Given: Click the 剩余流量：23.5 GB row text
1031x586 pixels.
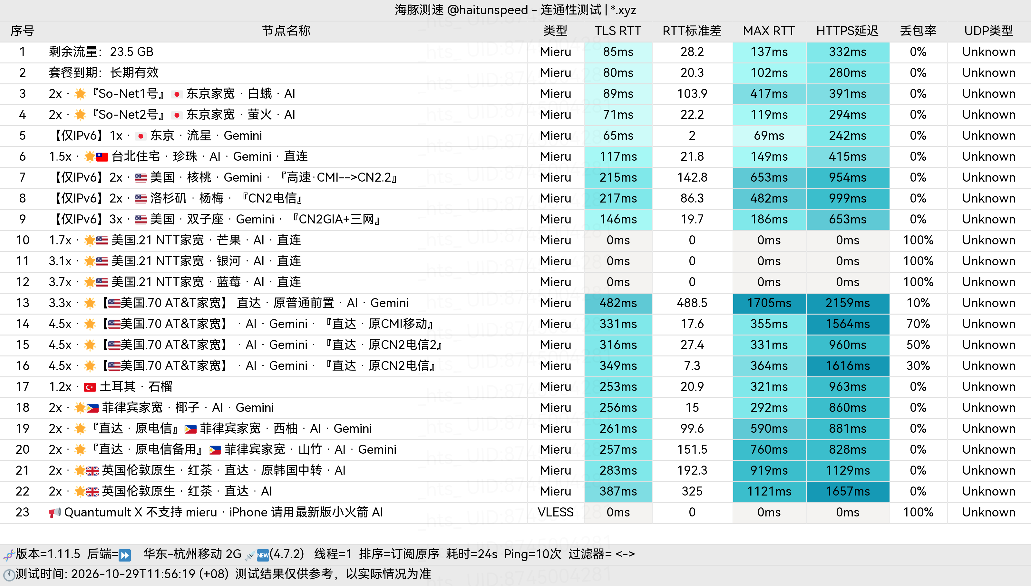Looking at the screenshot, I should (x=101, y=52).
